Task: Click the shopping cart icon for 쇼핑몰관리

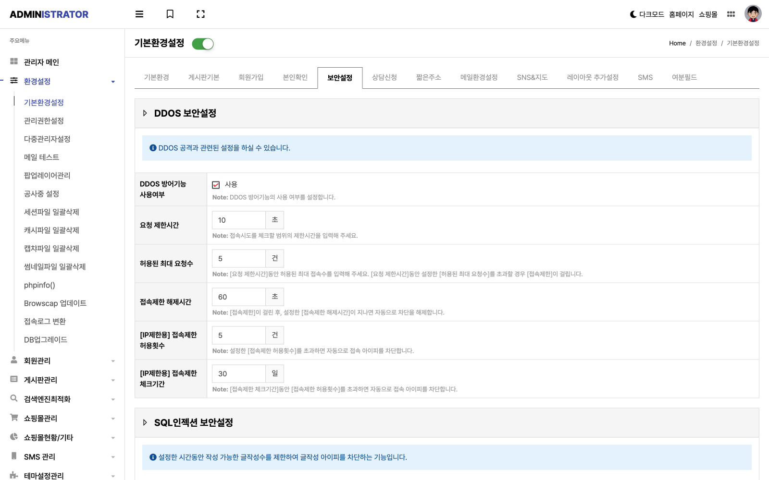Action: click(14, 418)
